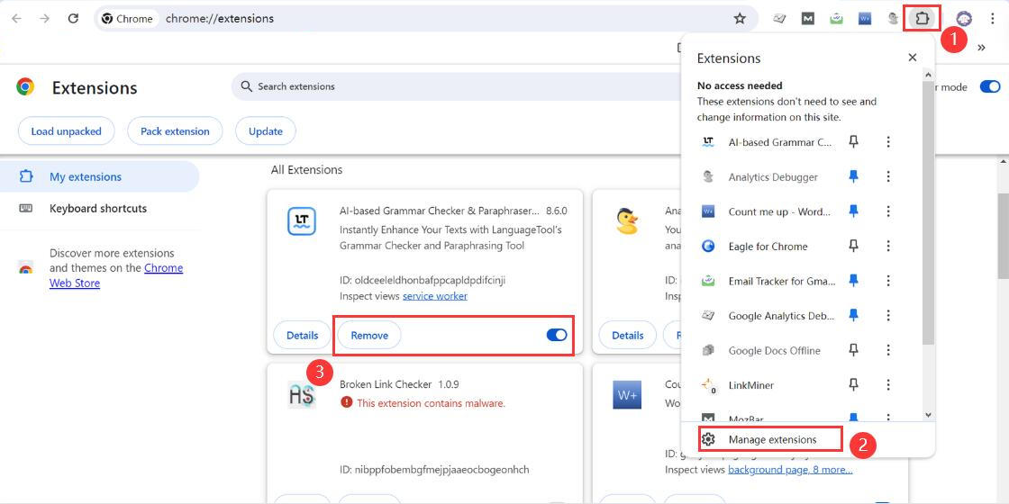1009x504 pixels.
Task: Click the MozBar toolbar extension icon
Action: point(807,19)
